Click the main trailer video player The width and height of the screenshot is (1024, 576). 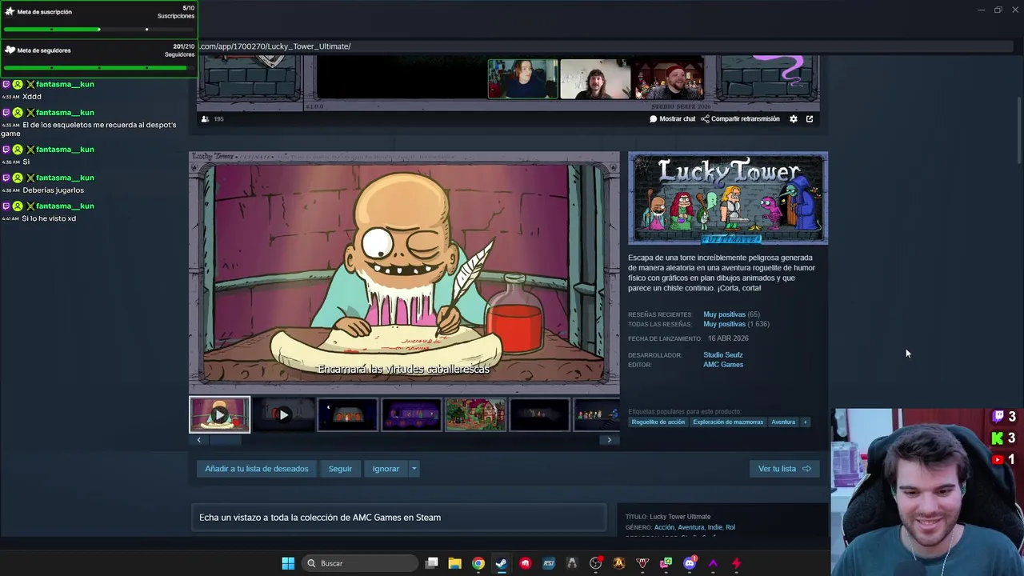coord(404,272)
